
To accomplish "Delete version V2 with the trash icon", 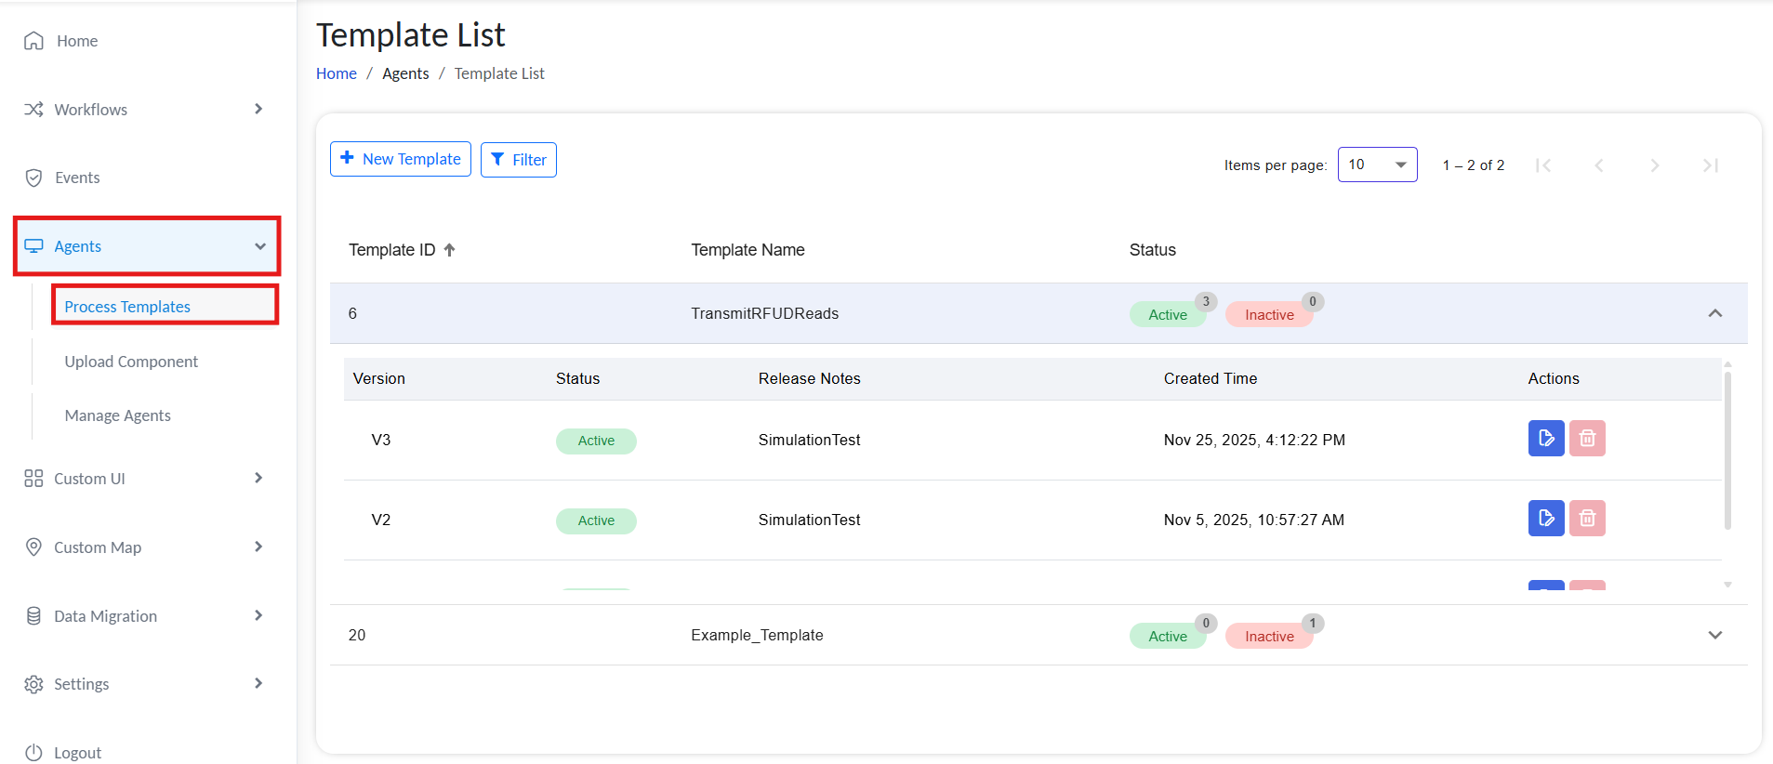I will tap(1586, 519).
